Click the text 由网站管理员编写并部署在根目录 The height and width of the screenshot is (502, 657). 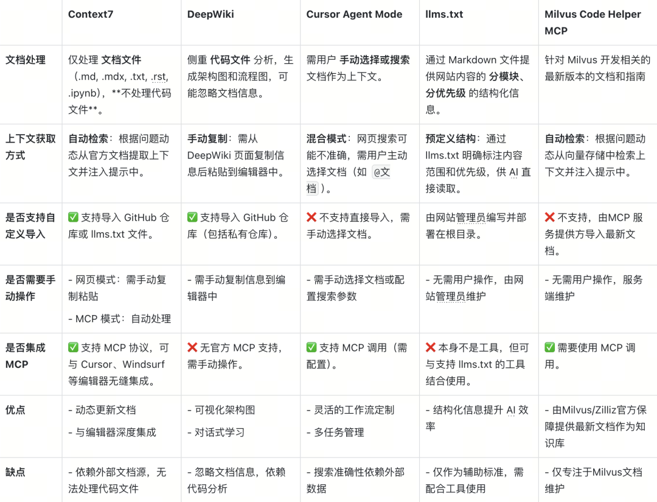[476, 226]
